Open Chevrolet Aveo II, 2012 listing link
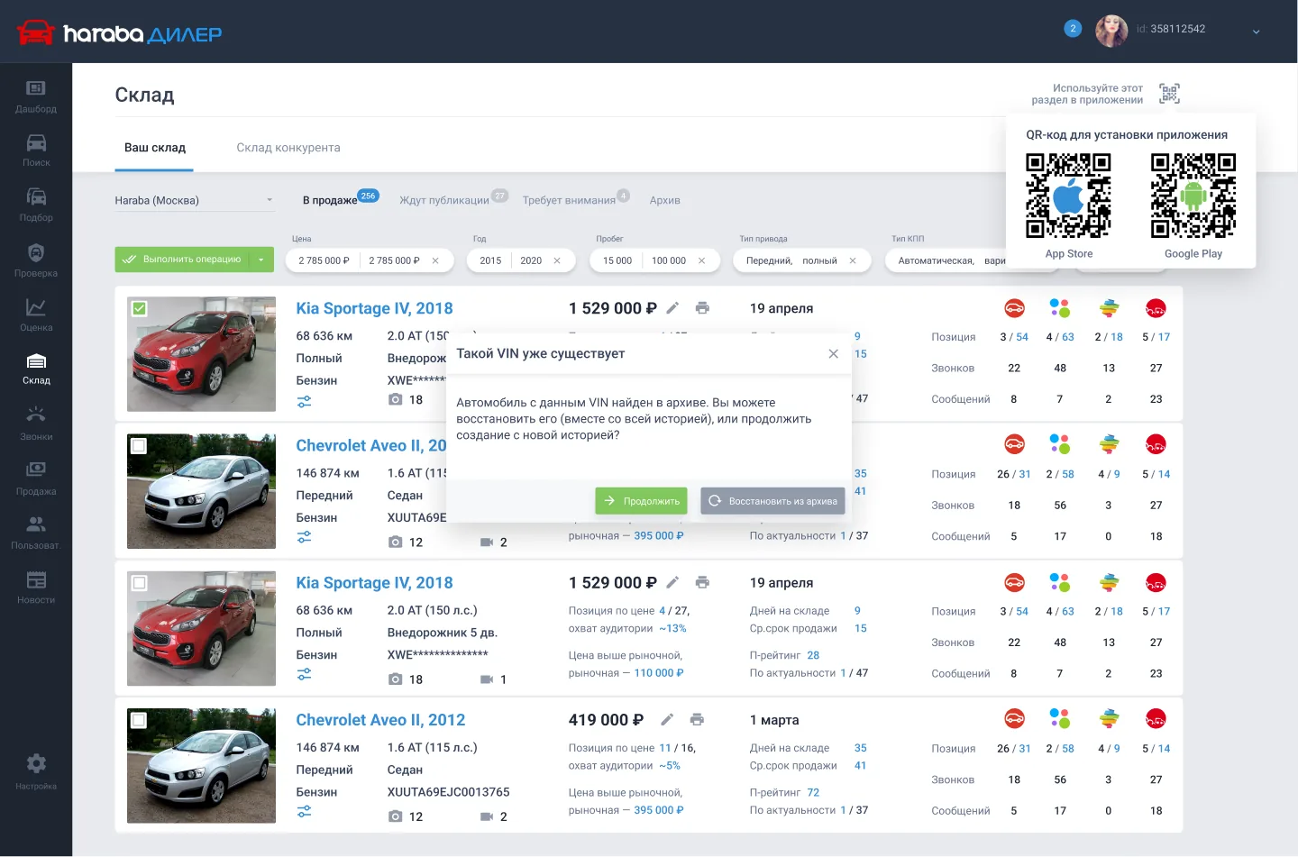The height and width of the screenshot is (857, 1298). click(380, 720)
